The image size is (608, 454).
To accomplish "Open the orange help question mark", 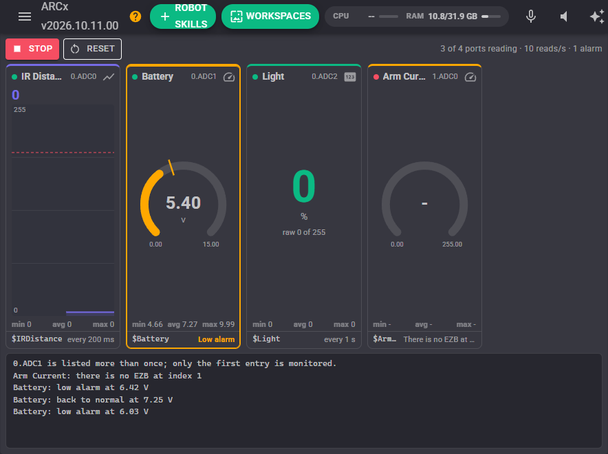I will pos(135,16).
